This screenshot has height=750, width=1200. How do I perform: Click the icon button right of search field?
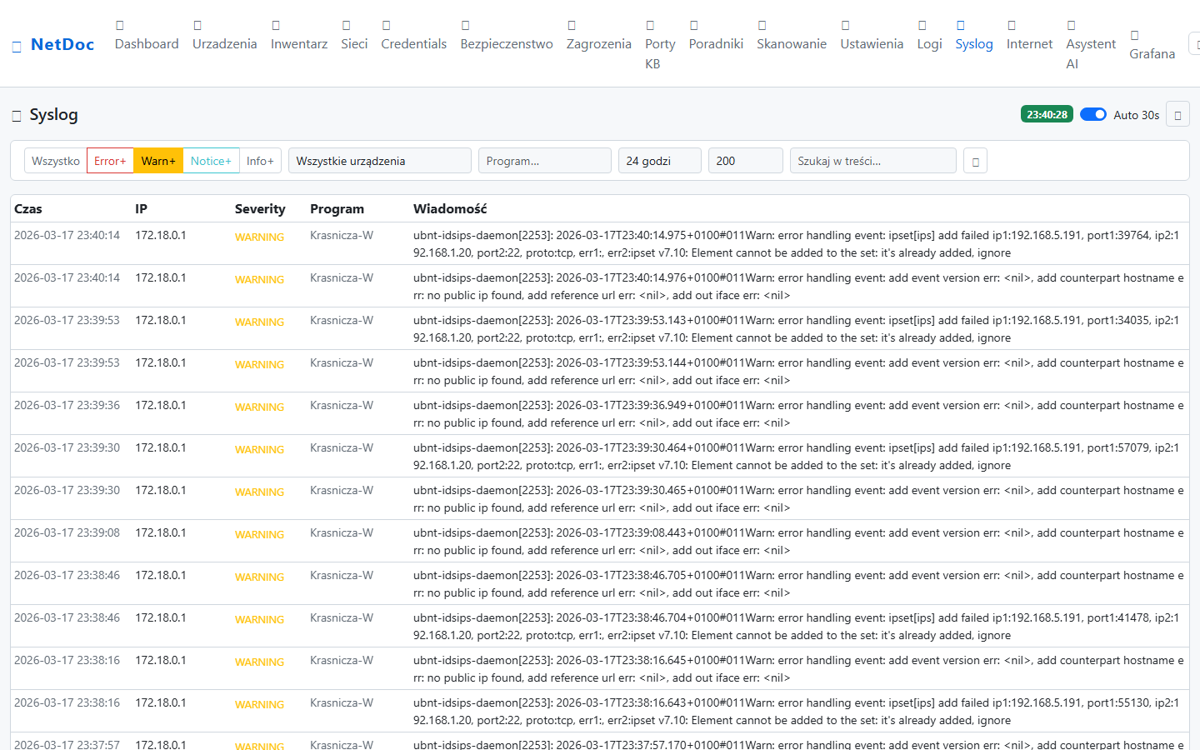tap(975, 161)
